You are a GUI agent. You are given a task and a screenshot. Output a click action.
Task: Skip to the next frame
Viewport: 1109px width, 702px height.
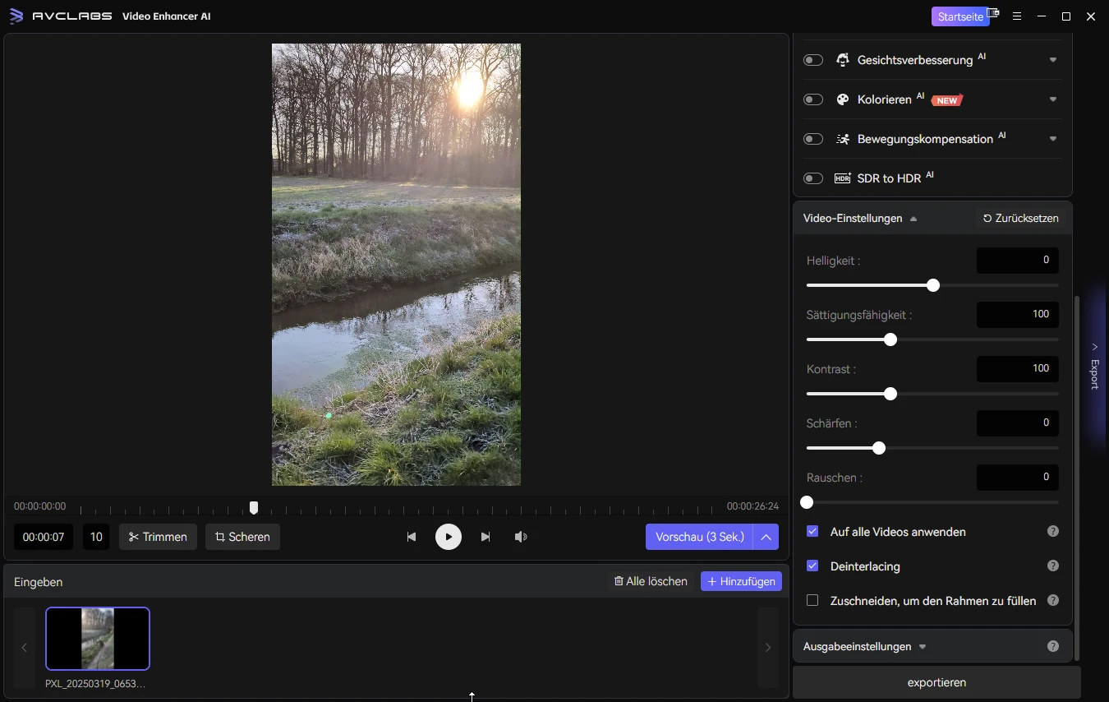click(x=485, y=537)
